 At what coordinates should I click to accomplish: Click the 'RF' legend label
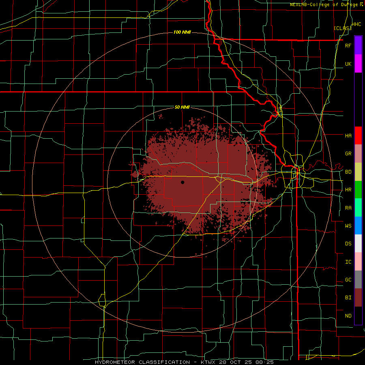pos(348,45)
